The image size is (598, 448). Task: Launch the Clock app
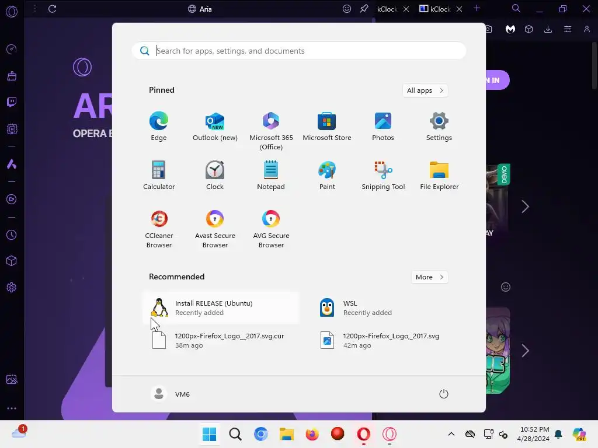tap(215, 176)
